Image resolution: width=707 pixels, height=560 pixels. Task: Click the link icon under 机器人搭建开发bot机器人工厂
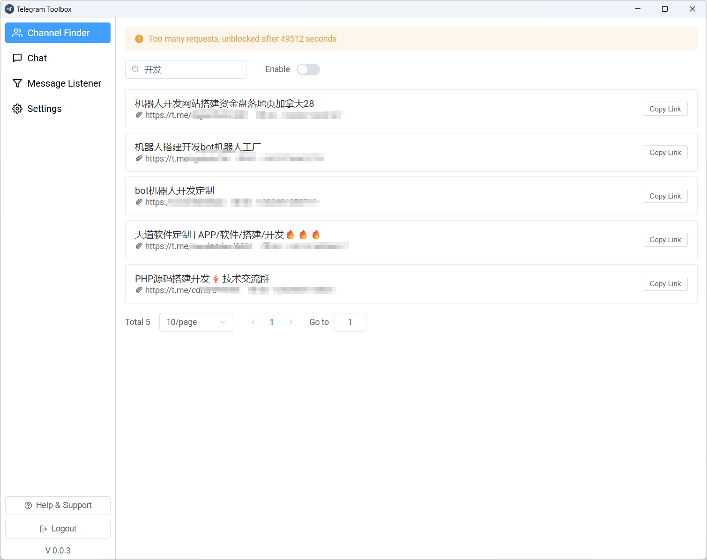(139, 158)
